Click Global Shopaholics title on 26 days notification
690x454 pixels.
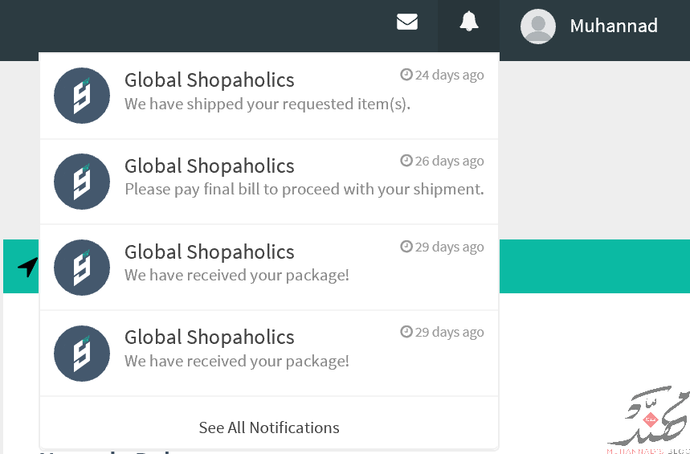(x=210, y=166)
